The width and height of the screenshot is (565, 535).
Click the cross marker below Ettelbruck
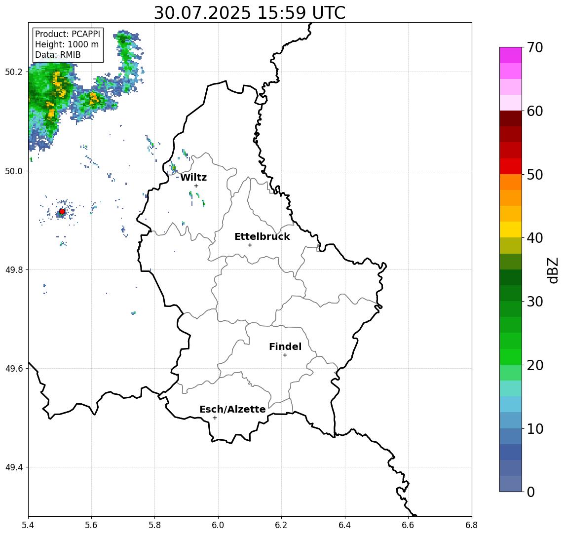pyautogui.click(x=250, y=245)
